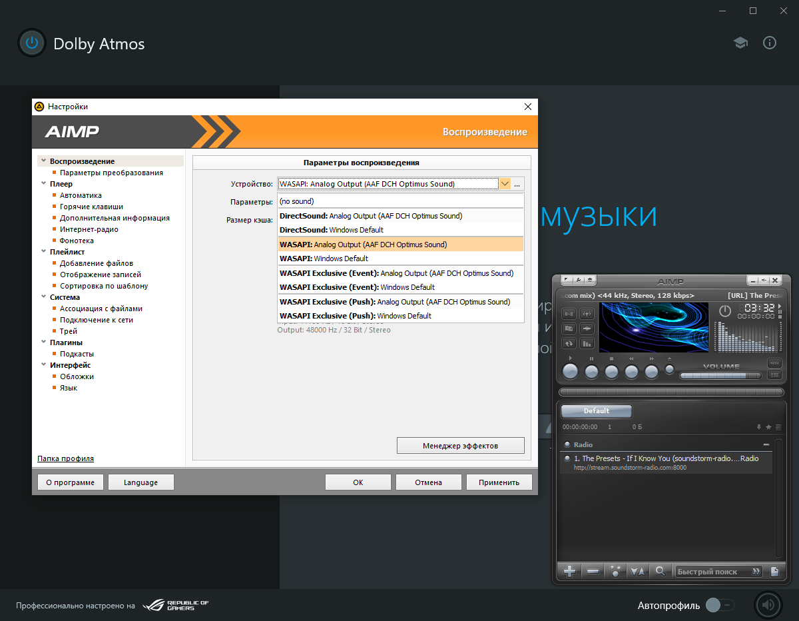Toggle shuffle icon in AIMP player
This screenshot has width=799, height=621.
click(x=569, y=328)
